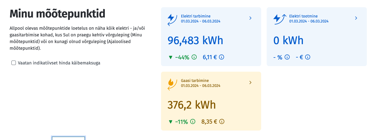Image resolution: width=371 pixels, height=140 pixels.
Task: Click info icon beside production euro dash
Action: (x=308, y=57)
